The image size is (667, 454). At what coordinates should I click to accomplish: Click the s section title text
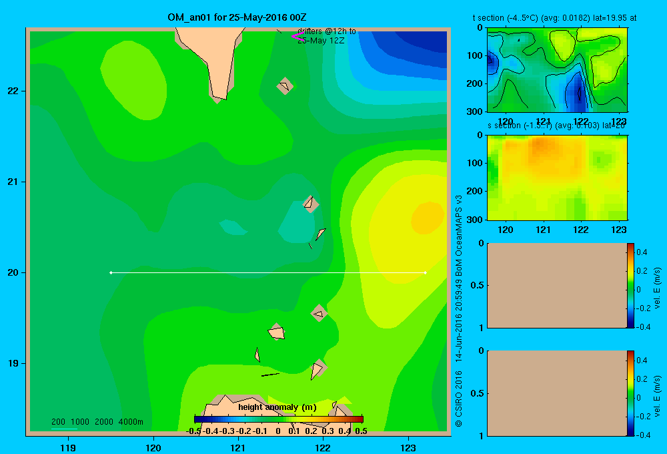[556, 126]
